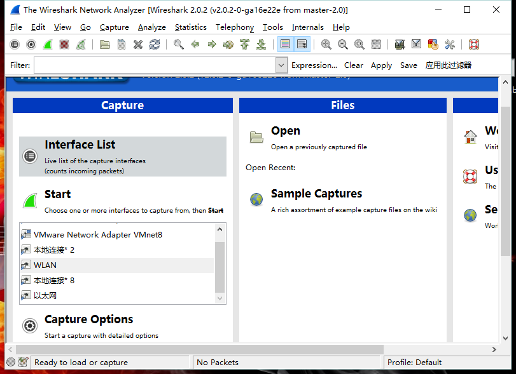Click the 应用此过滤器 button
The image size is (516, 374).
tap(448, 65)
